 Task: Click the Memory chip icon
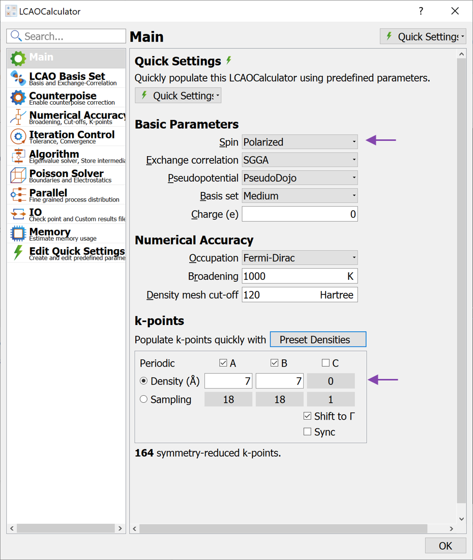(x=18, y=233)
